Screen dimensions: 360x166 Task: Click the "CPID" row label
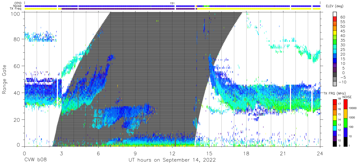(x=18, y=3)
